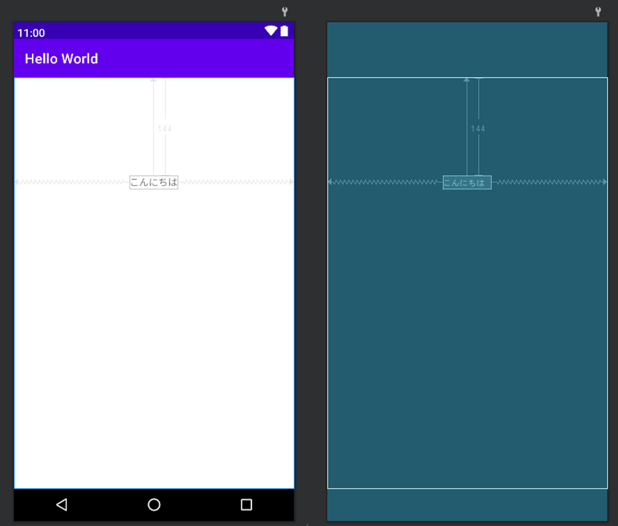Click the 144 top margin label in design
Image resolution: width=618 pixels, height=526 pixels.
(x=165, y=128)
